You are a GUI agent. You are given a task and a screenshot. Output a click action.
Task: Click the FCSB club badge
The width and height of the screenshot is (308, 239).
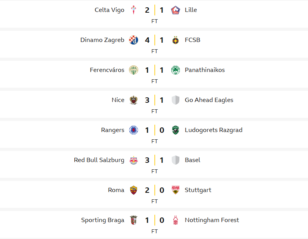tap(176, 40)
